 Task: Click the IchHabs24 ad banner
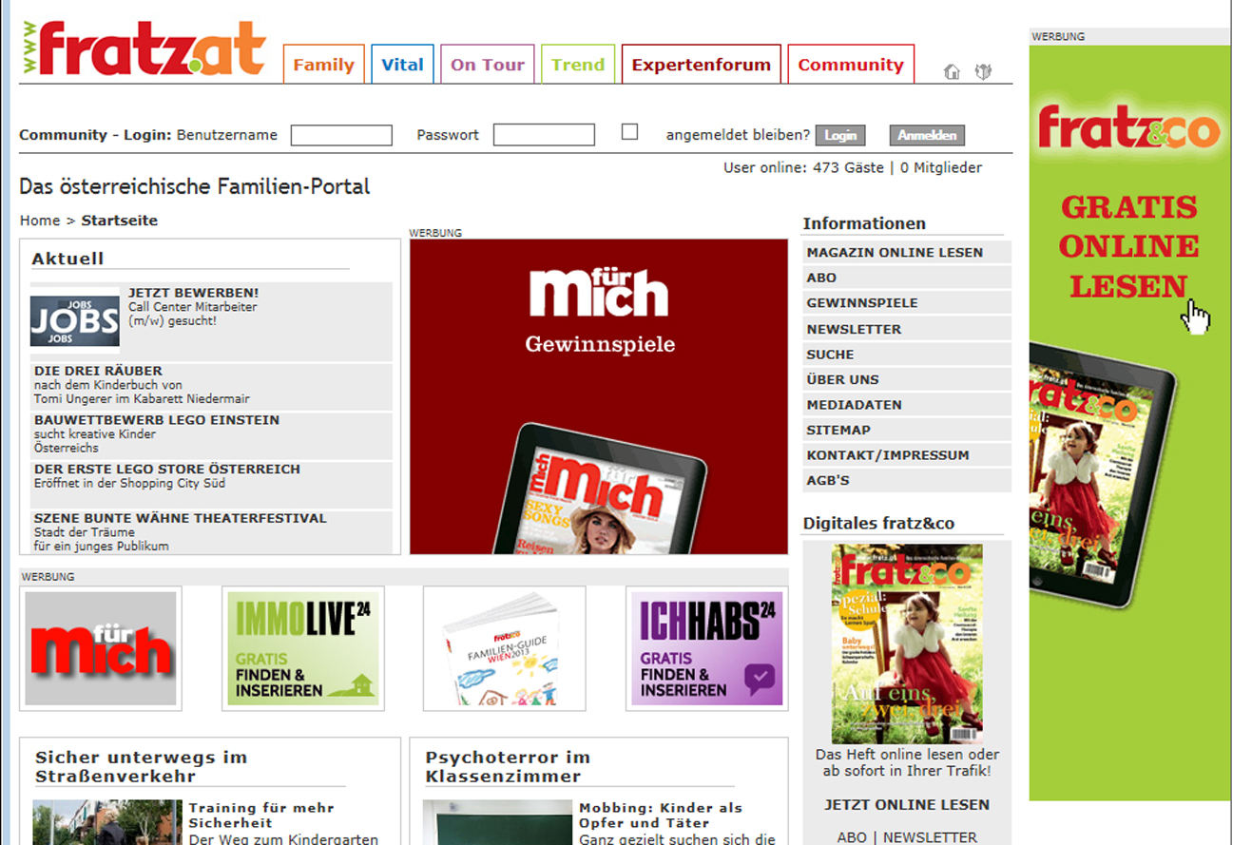(707, 648)
